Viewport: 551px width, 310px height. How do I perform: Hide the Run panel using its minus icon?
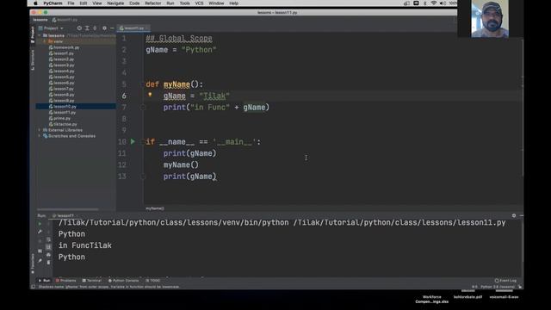click(x=521, y=215)
